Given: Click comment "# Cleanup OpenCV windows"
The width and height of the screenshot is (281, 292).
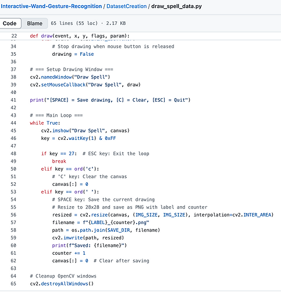Looking at the screenshot, I should pos(63,276).
